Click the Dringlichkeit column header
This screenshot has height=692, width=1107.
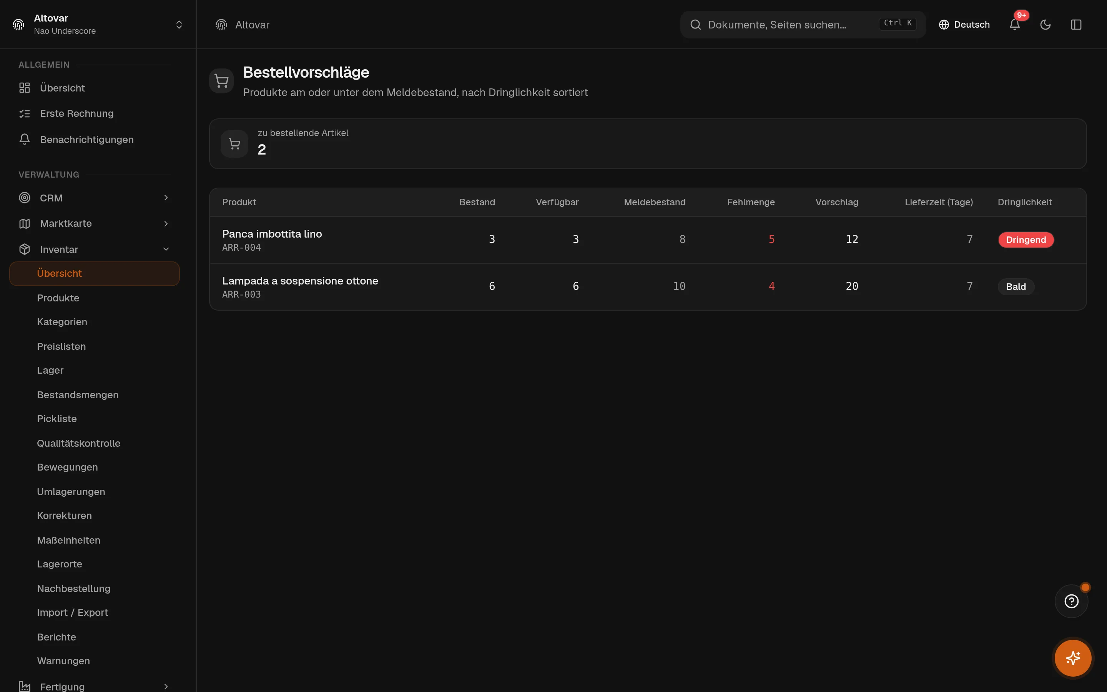coord(1025,202)
